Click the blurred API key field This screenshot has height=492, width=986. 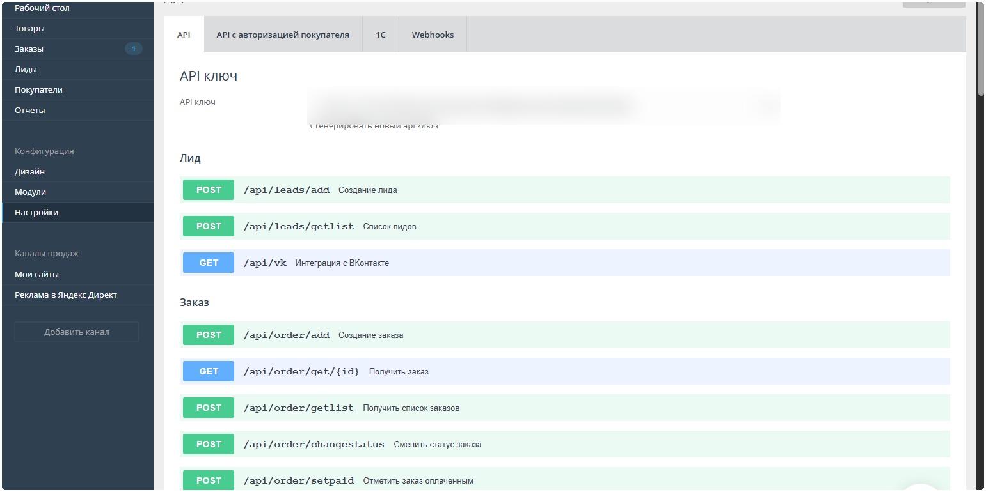543,105
